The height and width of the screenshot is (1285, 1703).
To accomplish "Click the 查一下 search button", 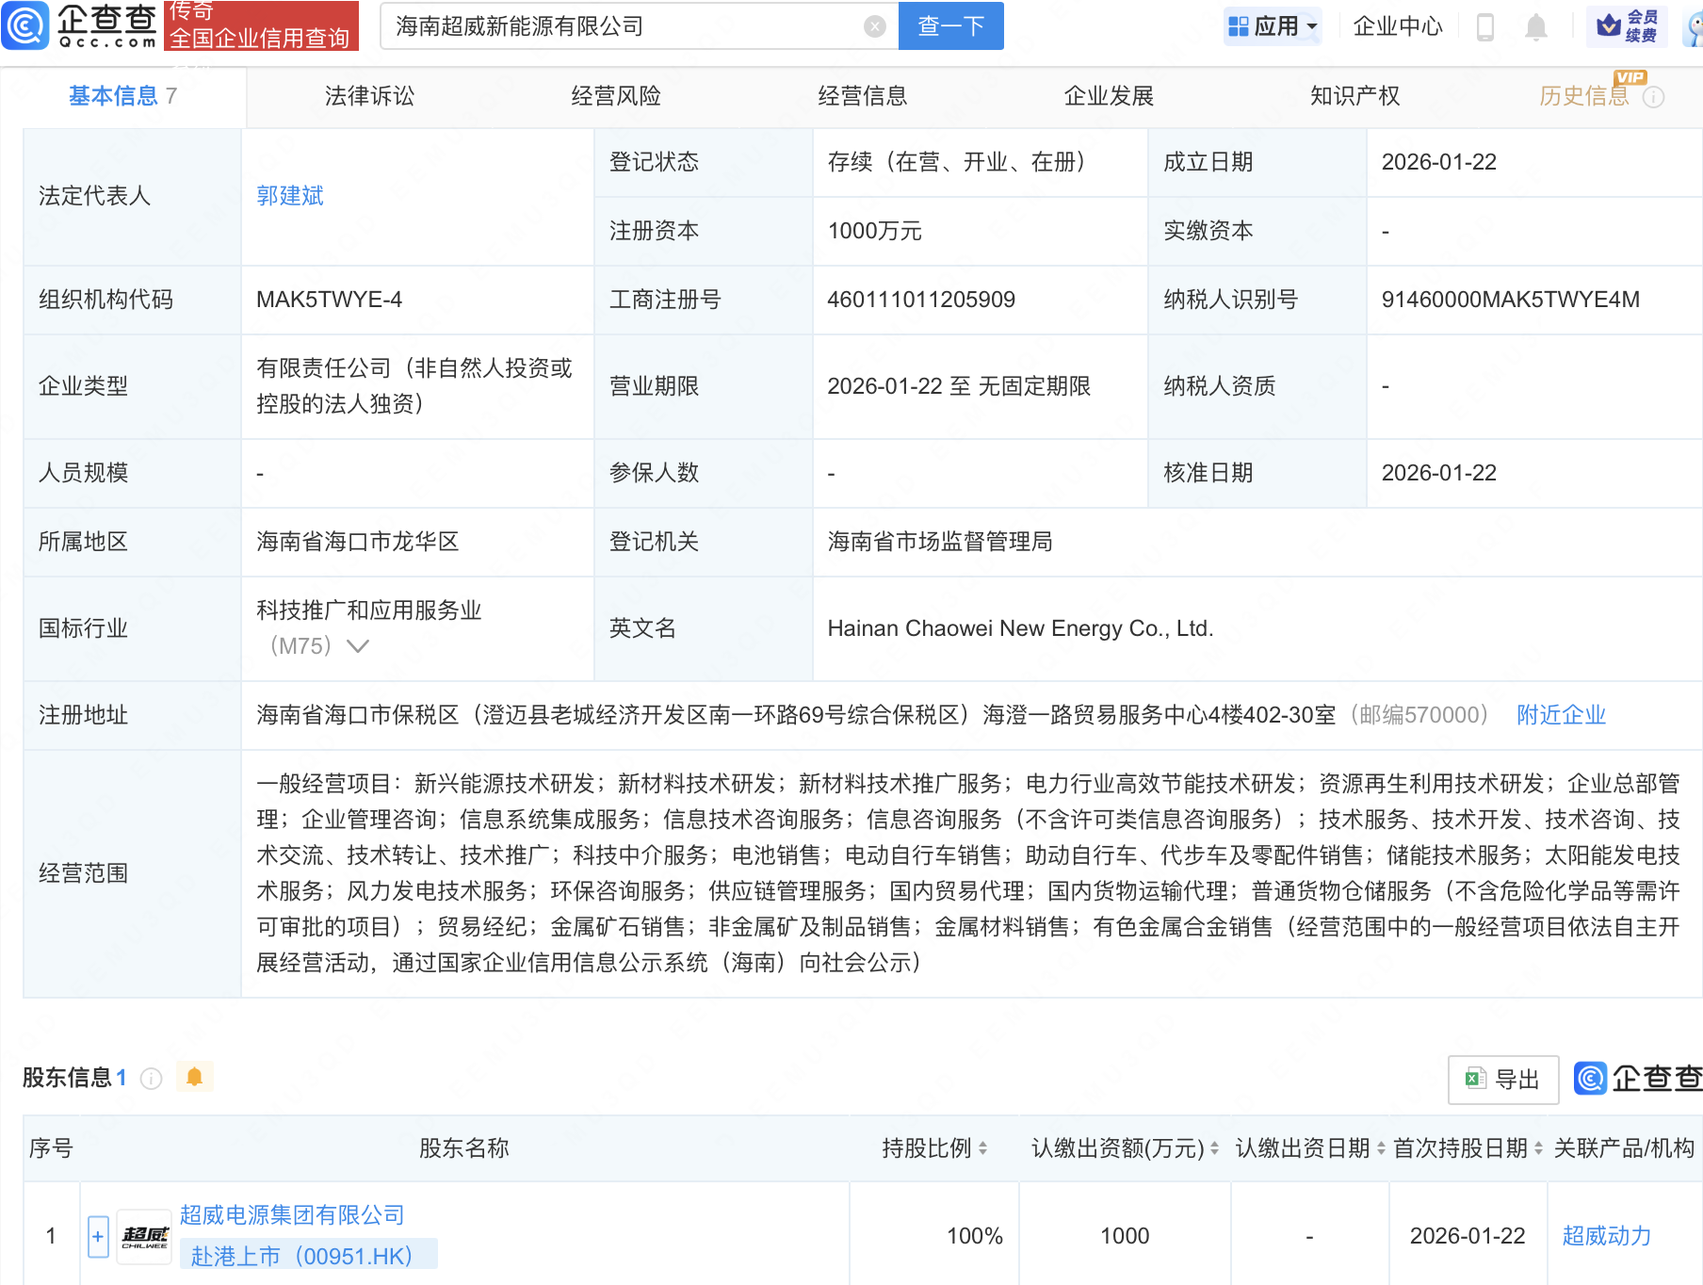I will click(950, 26).
